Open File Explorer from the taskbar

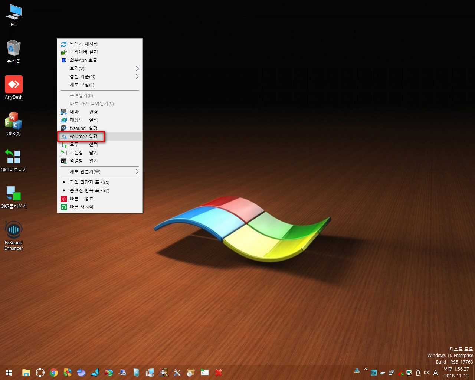tap(26, 373)
